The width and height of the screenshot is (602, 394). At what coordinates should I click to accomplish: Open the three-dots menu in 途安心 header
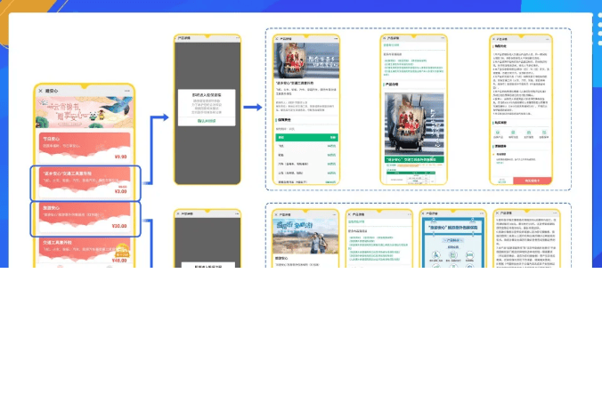point(126,91)
